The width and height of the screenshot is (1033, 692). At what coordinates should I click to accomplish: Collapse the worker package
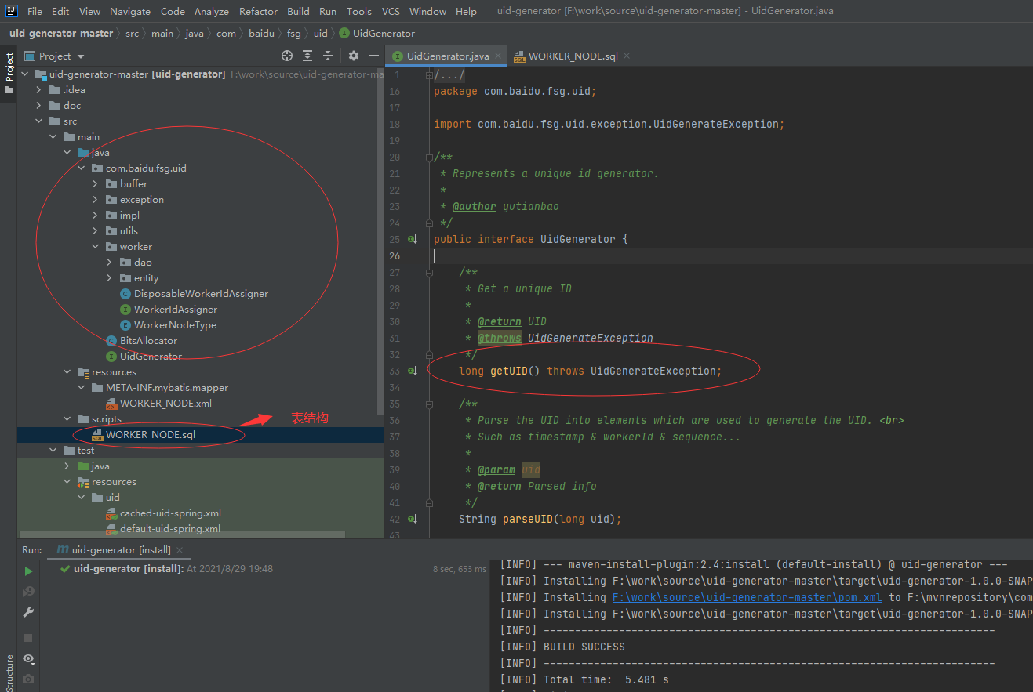tap(96, 247)
